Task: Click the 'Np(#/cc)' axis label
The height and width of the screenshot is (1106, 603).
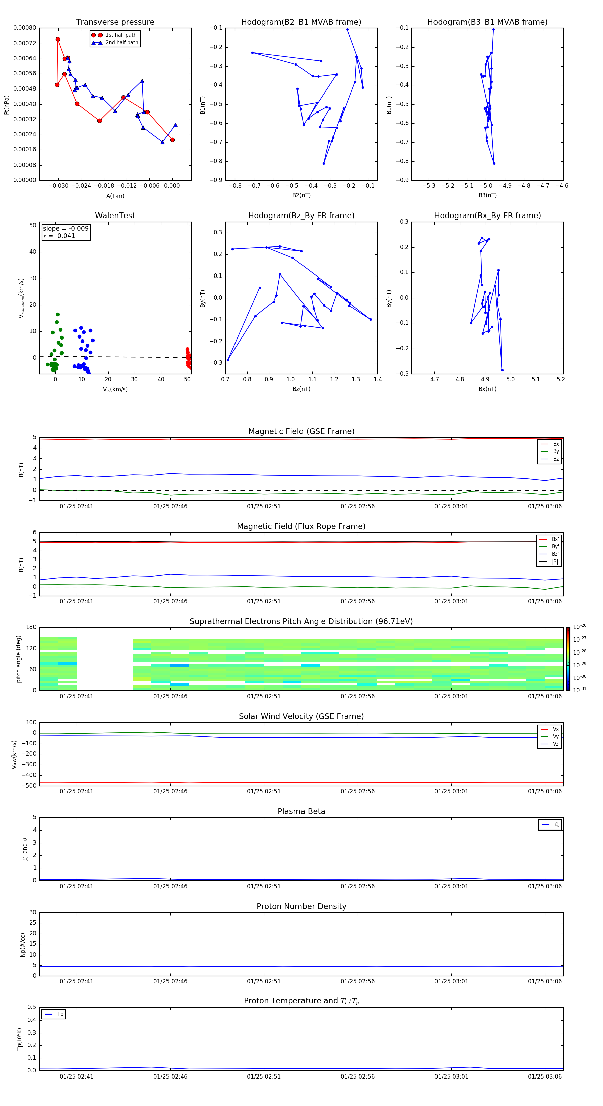Action: [23, 944]
